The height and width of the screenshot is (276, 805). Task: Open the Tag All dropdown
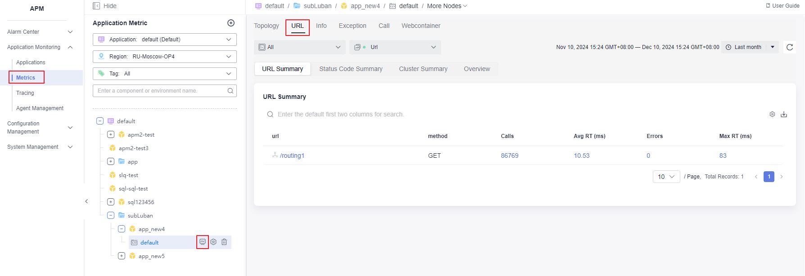[x=165, y=74]
